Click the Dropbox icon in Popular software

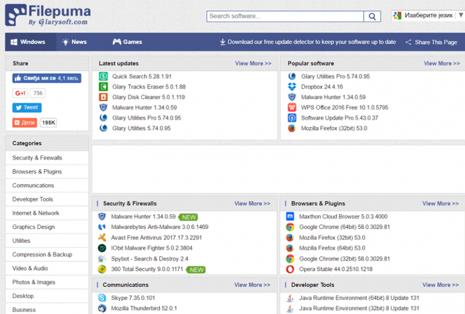point(292,87)
